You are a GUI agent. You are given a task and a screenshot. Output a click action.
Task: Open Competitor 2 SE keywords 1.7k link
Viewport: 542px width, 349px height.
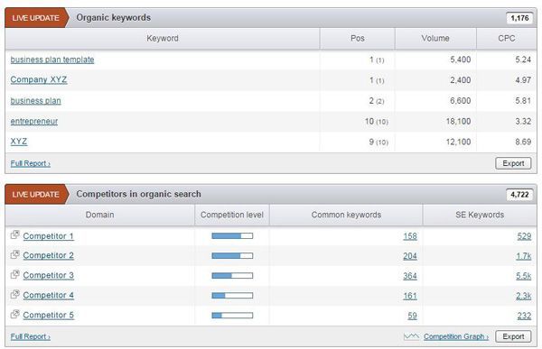tap(524, 256)
